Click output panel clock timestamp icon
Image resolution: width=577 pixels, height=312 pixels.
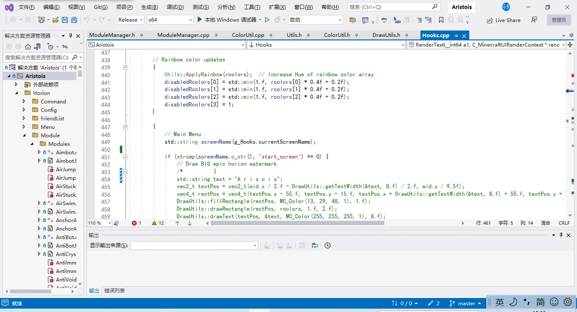tap(328, 245)
